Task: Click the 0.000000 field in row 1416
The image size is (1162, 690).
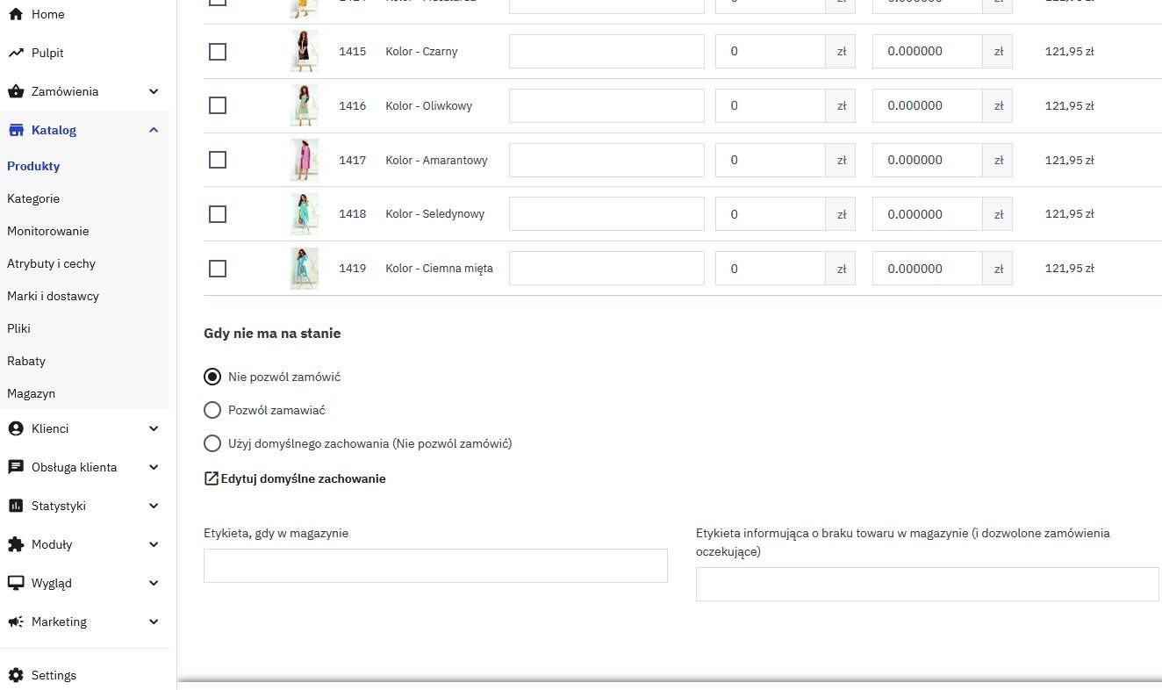Action: tap(927, 105)
